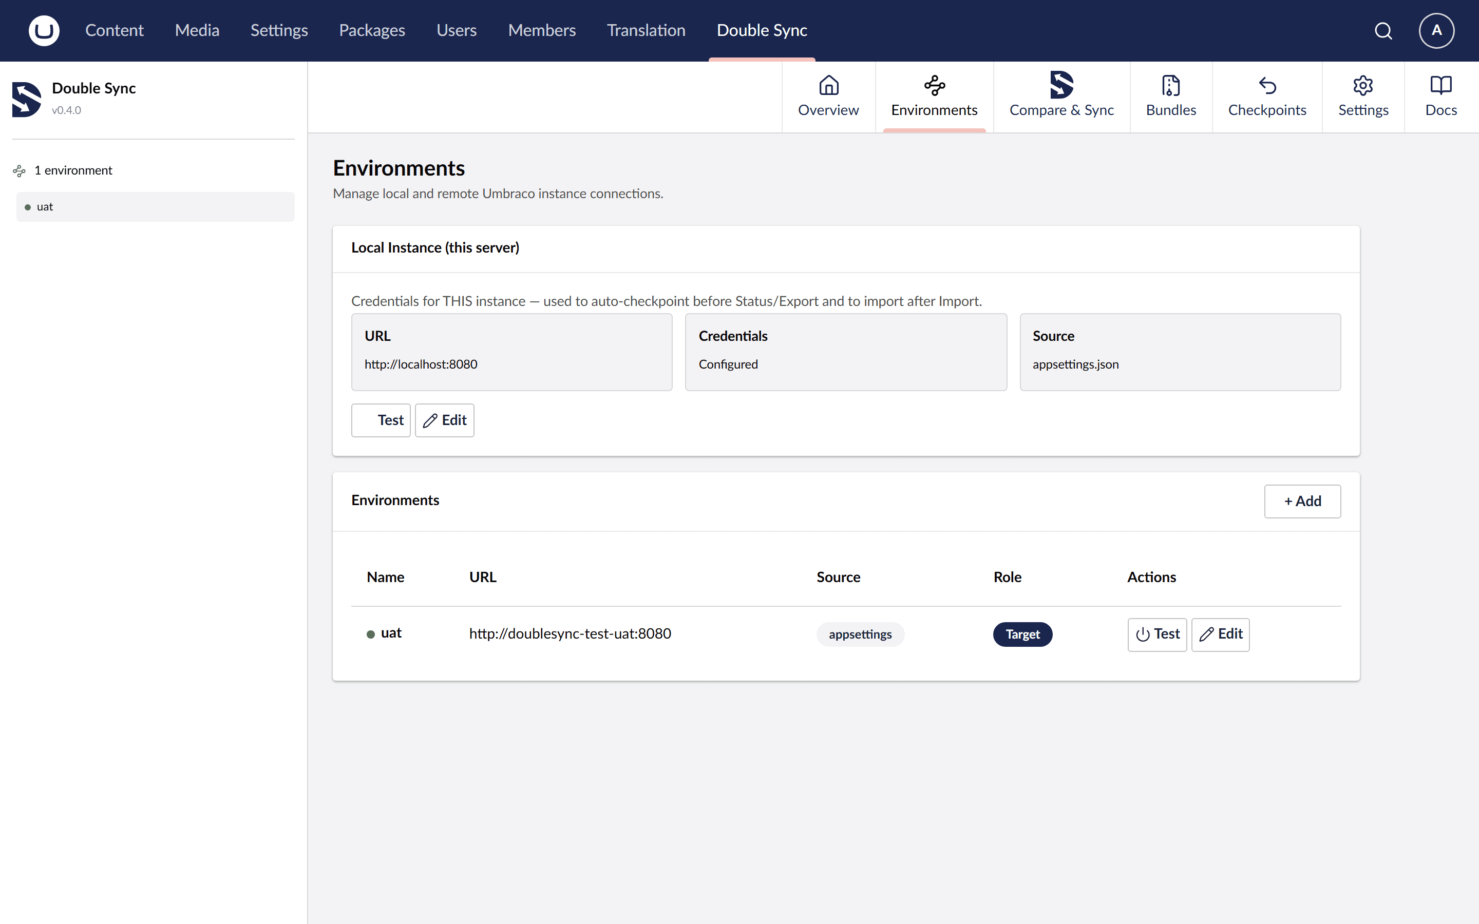1479x924 pixels.
Task: Open the Compare & Sync tab label
Action: tap(1061, 110)
